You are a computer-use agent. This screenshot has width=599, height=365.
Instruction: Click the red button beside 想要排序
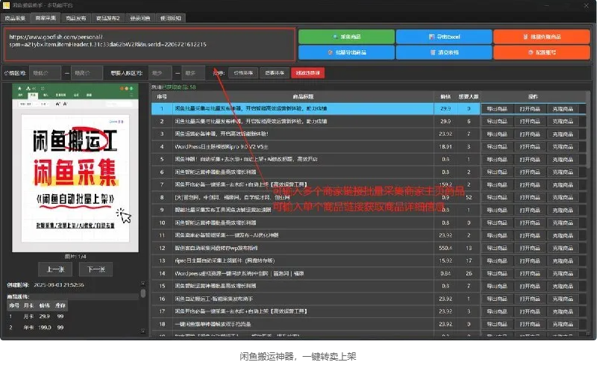tap(308, 72)
